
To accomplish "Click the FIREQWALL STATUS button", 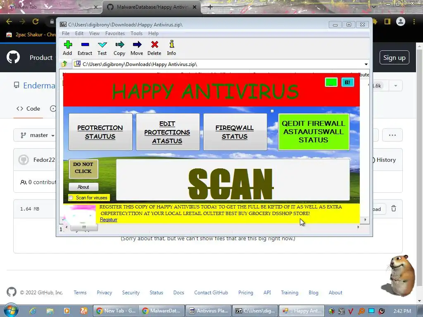I will [235, 132].
